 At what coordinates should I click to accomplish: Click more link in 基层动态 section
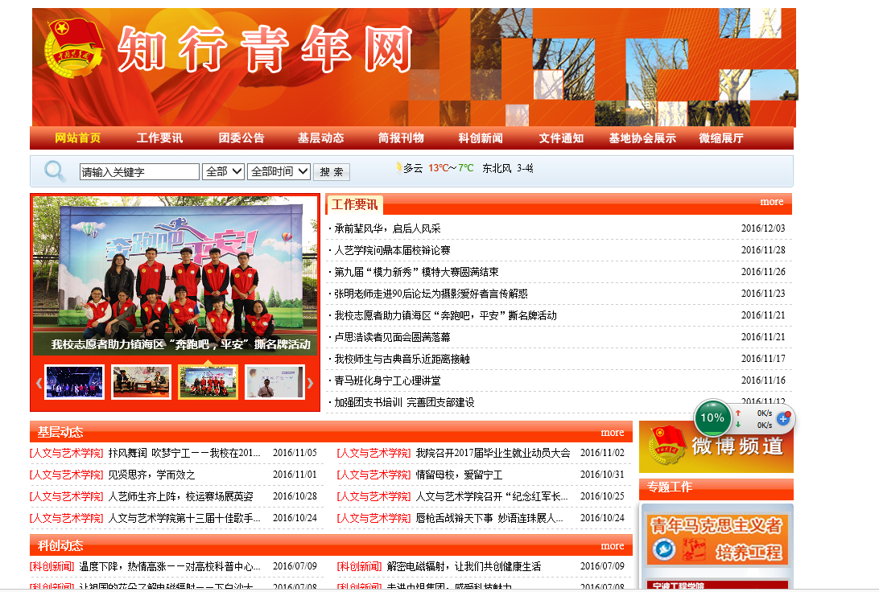[612, 432]
